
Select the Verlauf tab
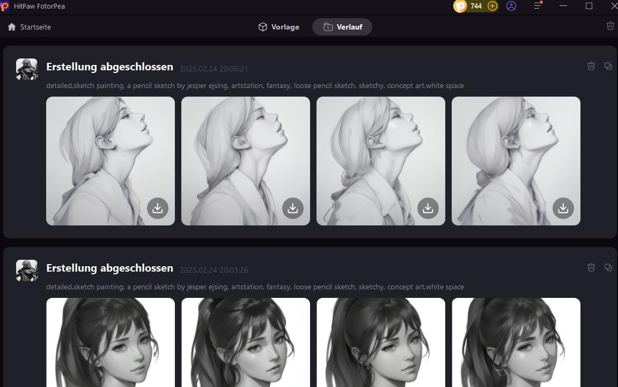[342, 27]
